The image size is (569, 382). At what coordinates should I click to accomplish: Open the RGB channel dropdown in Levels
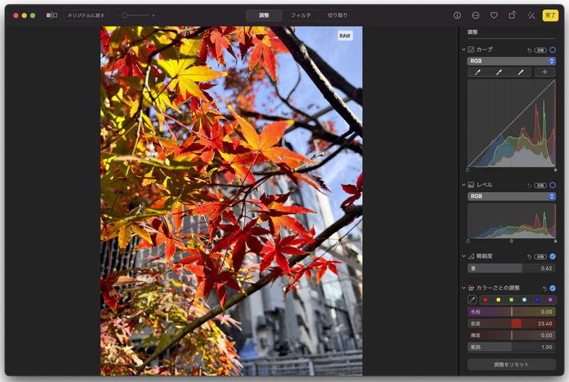tap(511, 196)
